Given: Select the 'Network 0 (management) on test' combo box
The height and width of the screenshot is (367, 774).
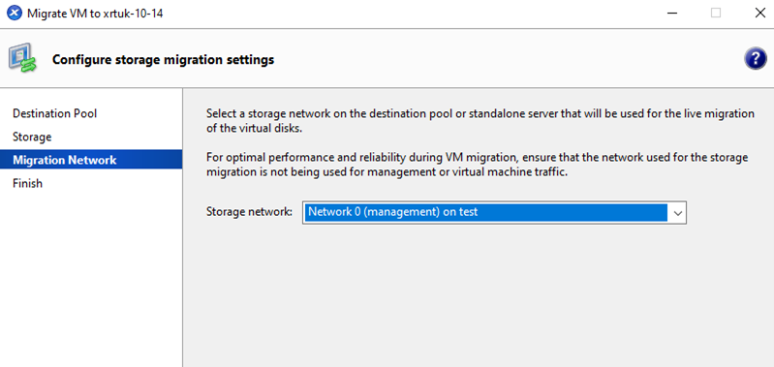Looking at the screenshot, I should (x=494, y=213).
